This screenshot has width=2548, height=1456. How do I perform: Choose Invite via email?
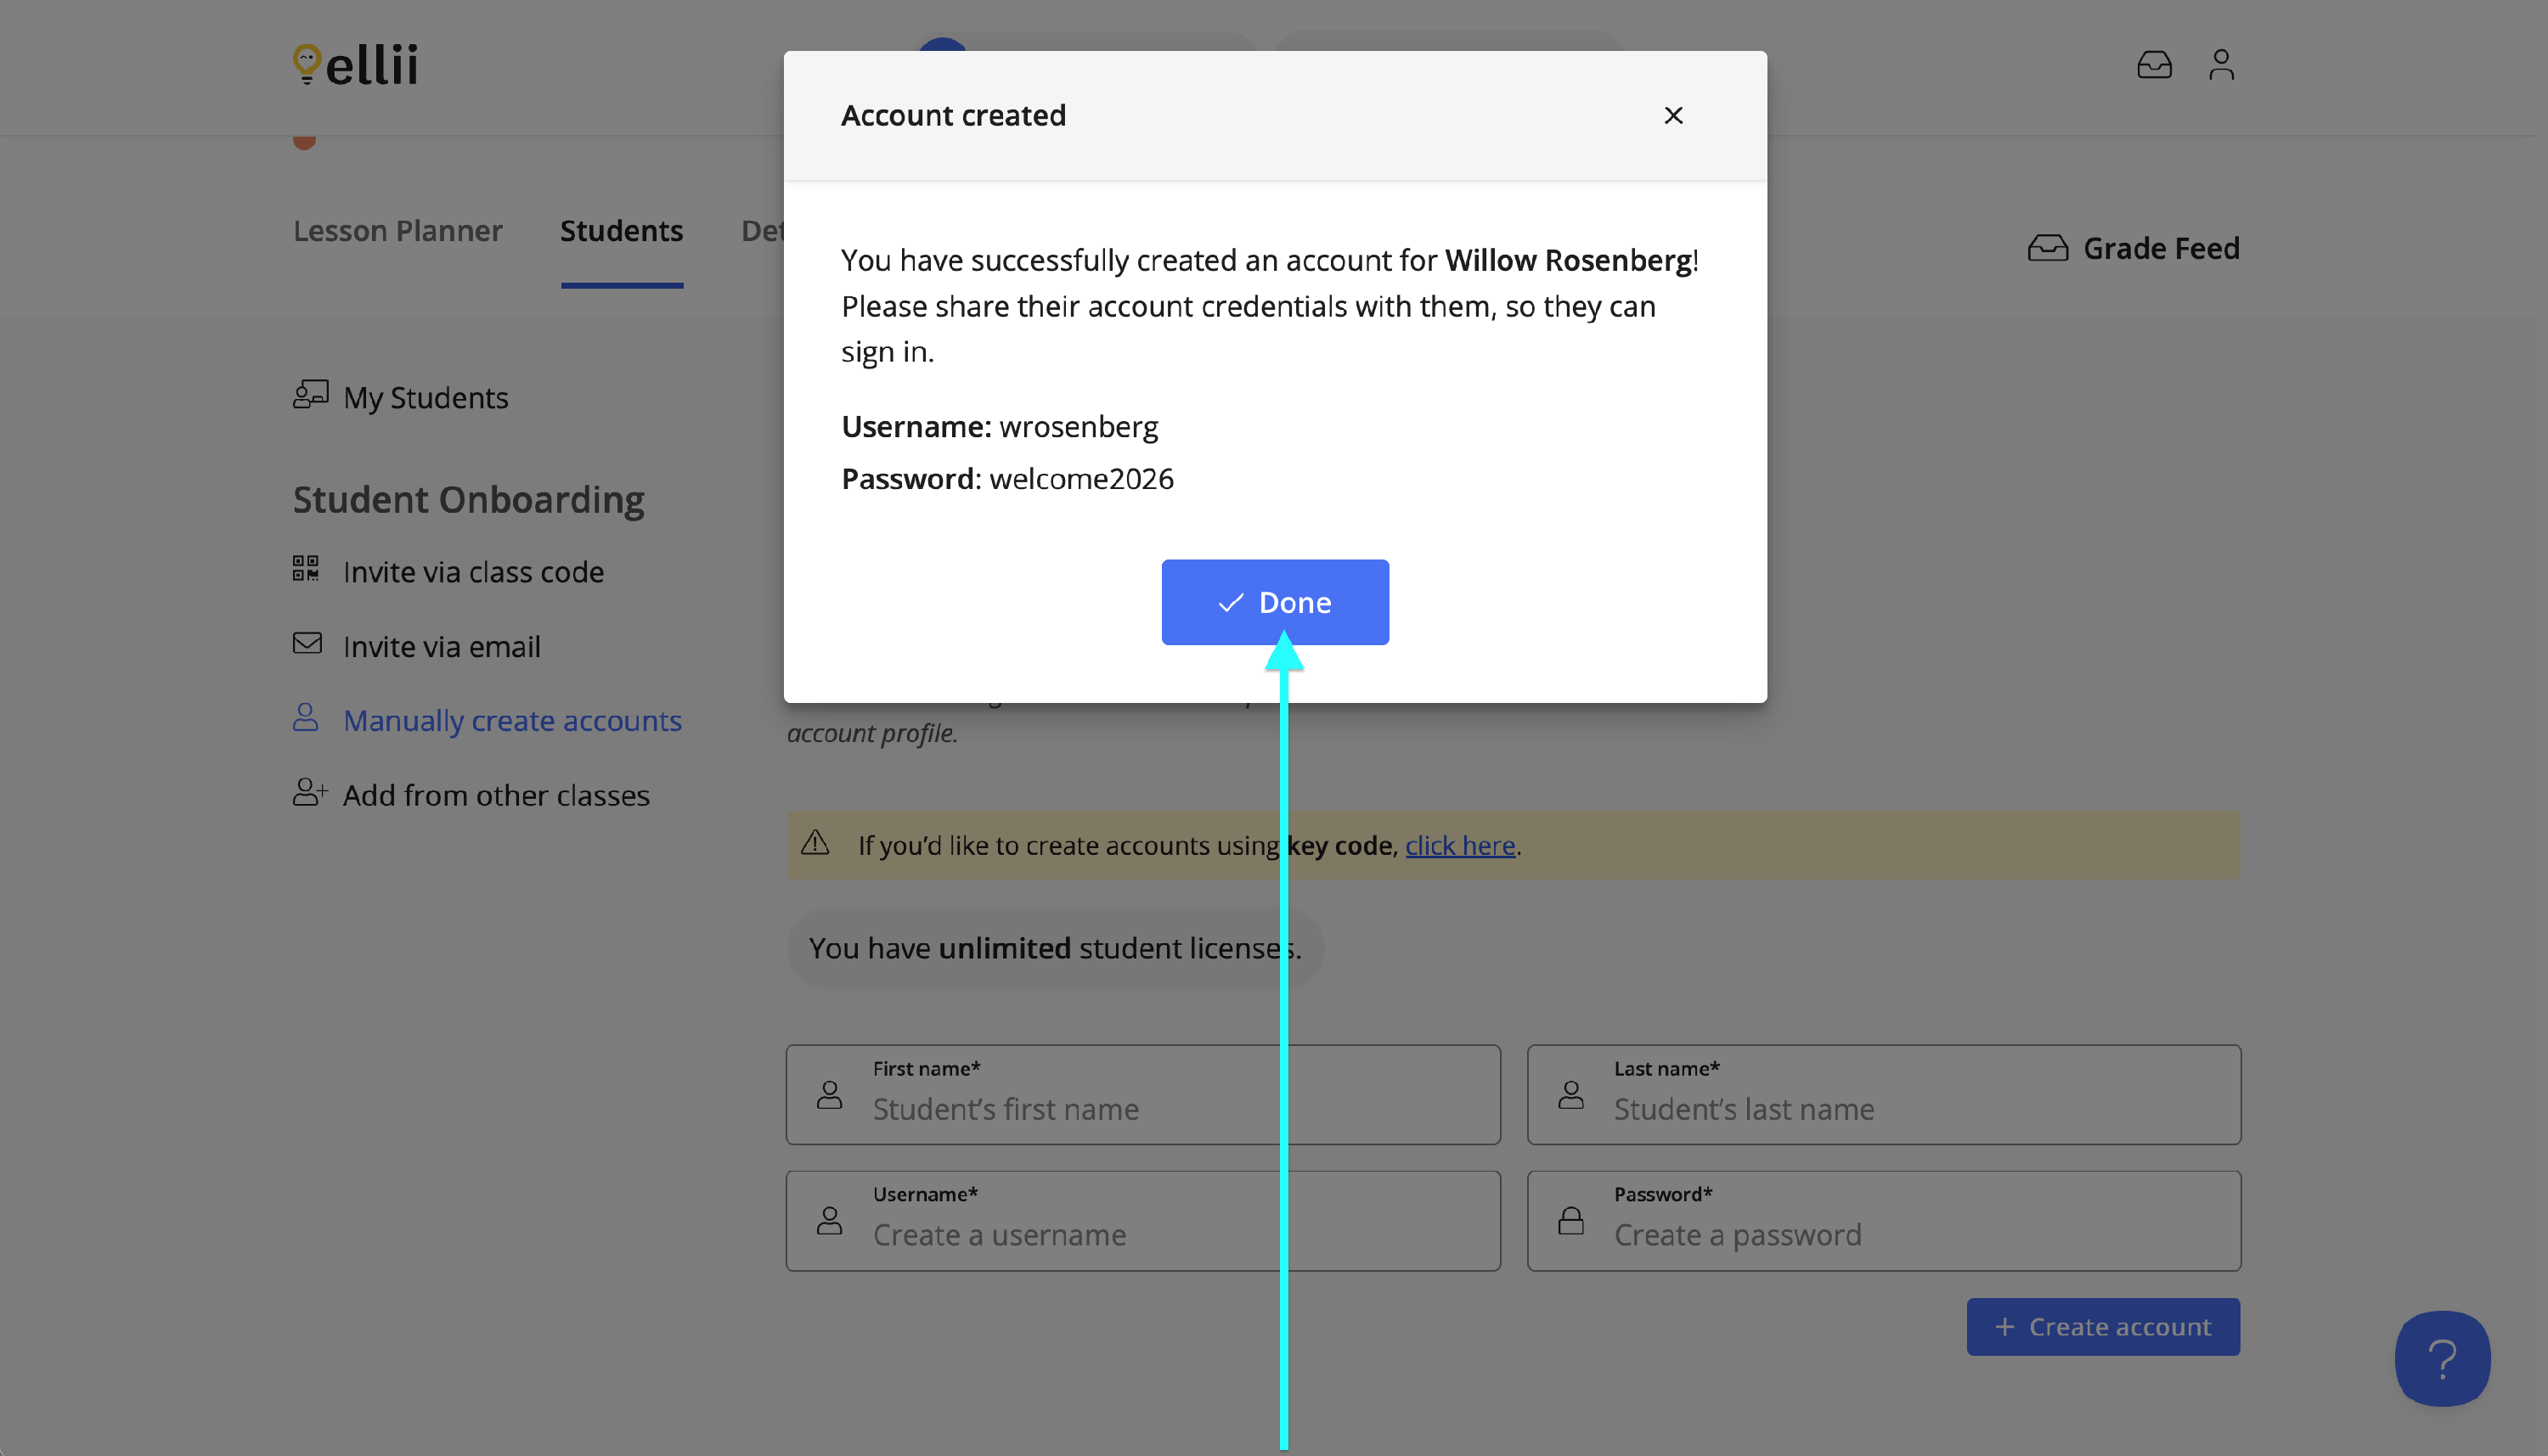441,647
